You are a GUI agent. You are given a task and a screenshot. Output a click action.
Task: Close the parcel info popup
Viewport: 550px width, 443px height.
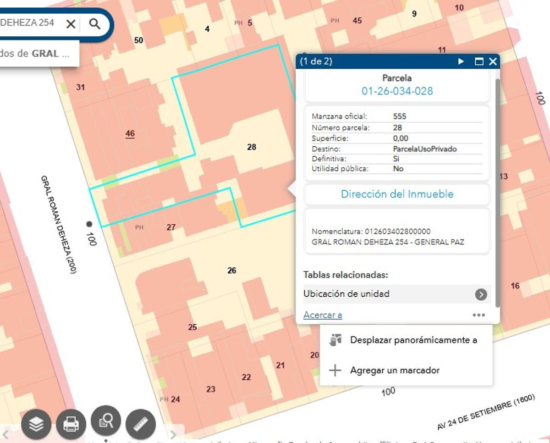pos(493,61)
